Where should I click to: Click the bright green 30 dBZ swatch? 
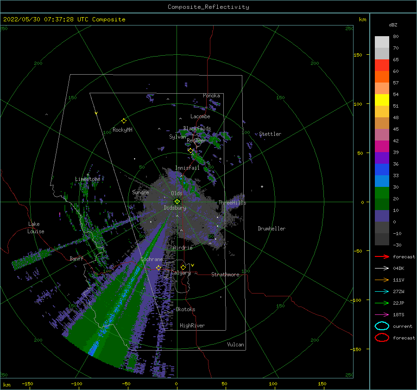(382, 192)
